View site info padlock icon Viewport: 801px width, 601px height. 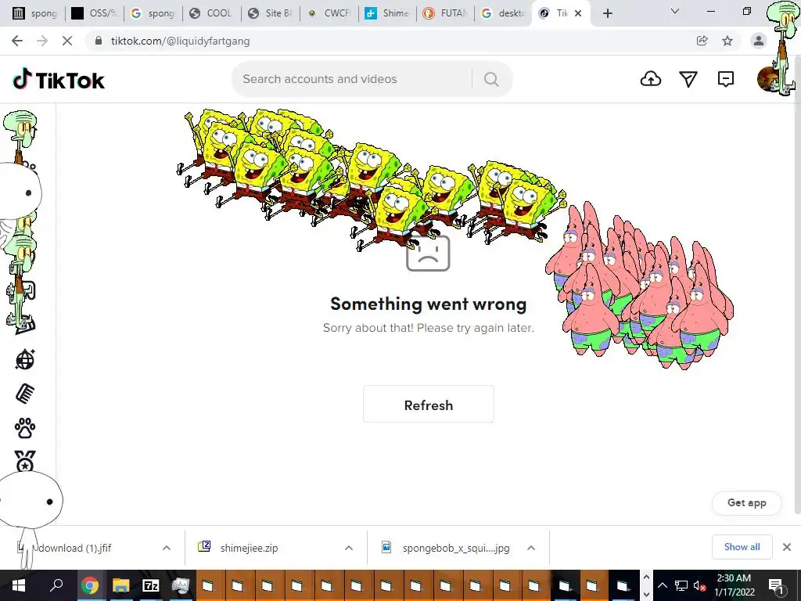(x=99, y=41)
